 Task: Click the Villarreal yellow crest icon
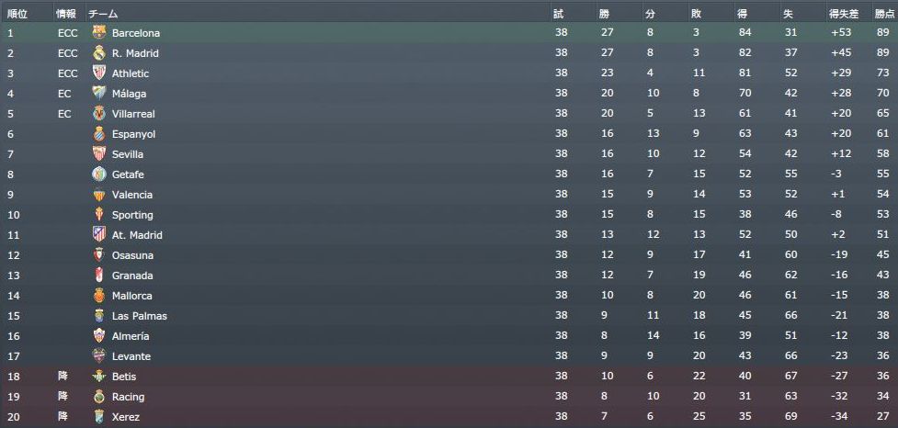click(x=99, y=113)
